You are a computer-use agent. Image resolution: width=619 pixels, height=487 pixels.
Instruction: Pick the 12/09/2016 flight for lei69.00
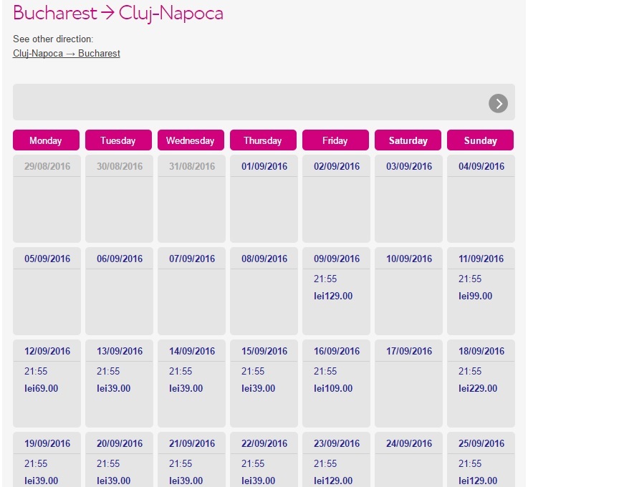(x=47, y=384)
